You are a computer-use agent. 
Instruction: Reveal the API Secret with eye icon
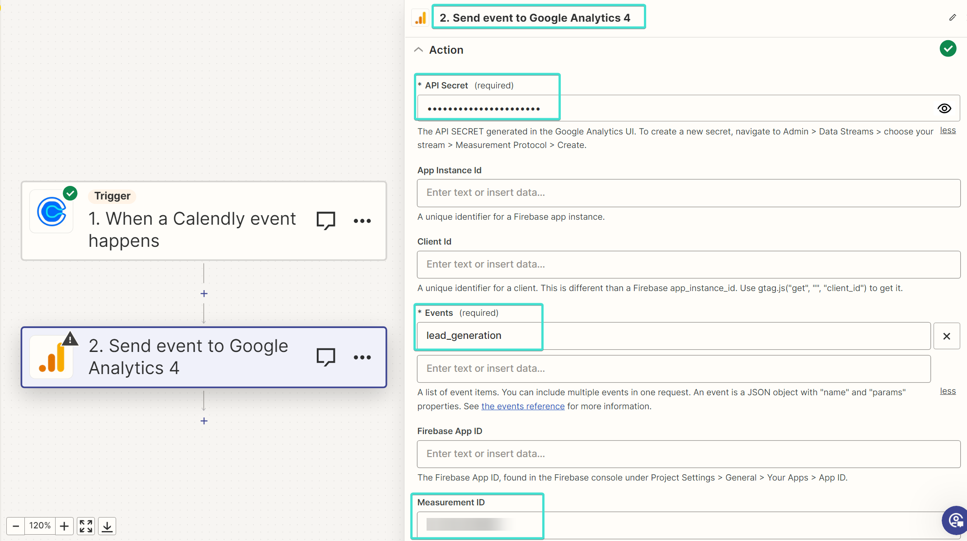tap(944, 108)
